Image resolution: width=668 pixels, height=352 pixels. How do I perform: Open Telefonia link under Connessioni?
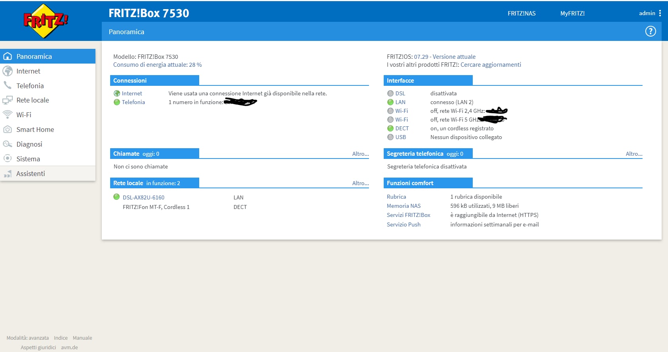[x=133, y=102]
